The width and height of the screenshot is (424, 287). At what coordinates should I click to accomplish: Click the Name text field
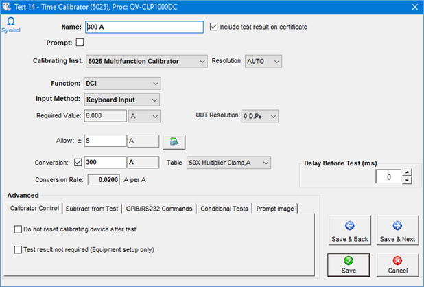tap(144, 27)
